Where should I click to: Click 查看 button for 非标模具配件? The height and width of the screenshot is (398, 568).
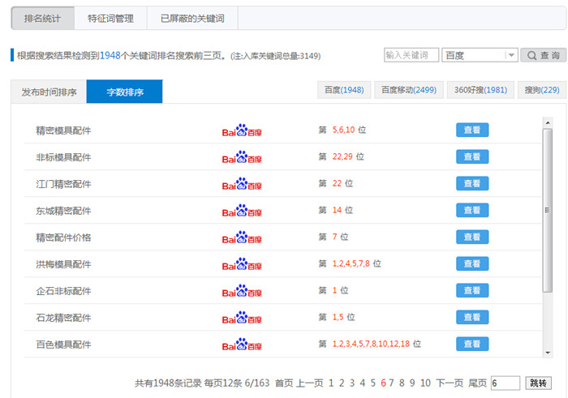472,156
